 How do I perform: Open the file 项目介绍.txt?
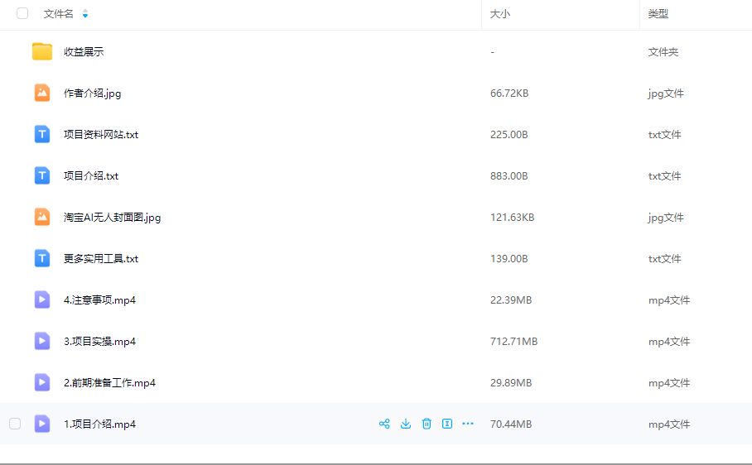point(91,175)
